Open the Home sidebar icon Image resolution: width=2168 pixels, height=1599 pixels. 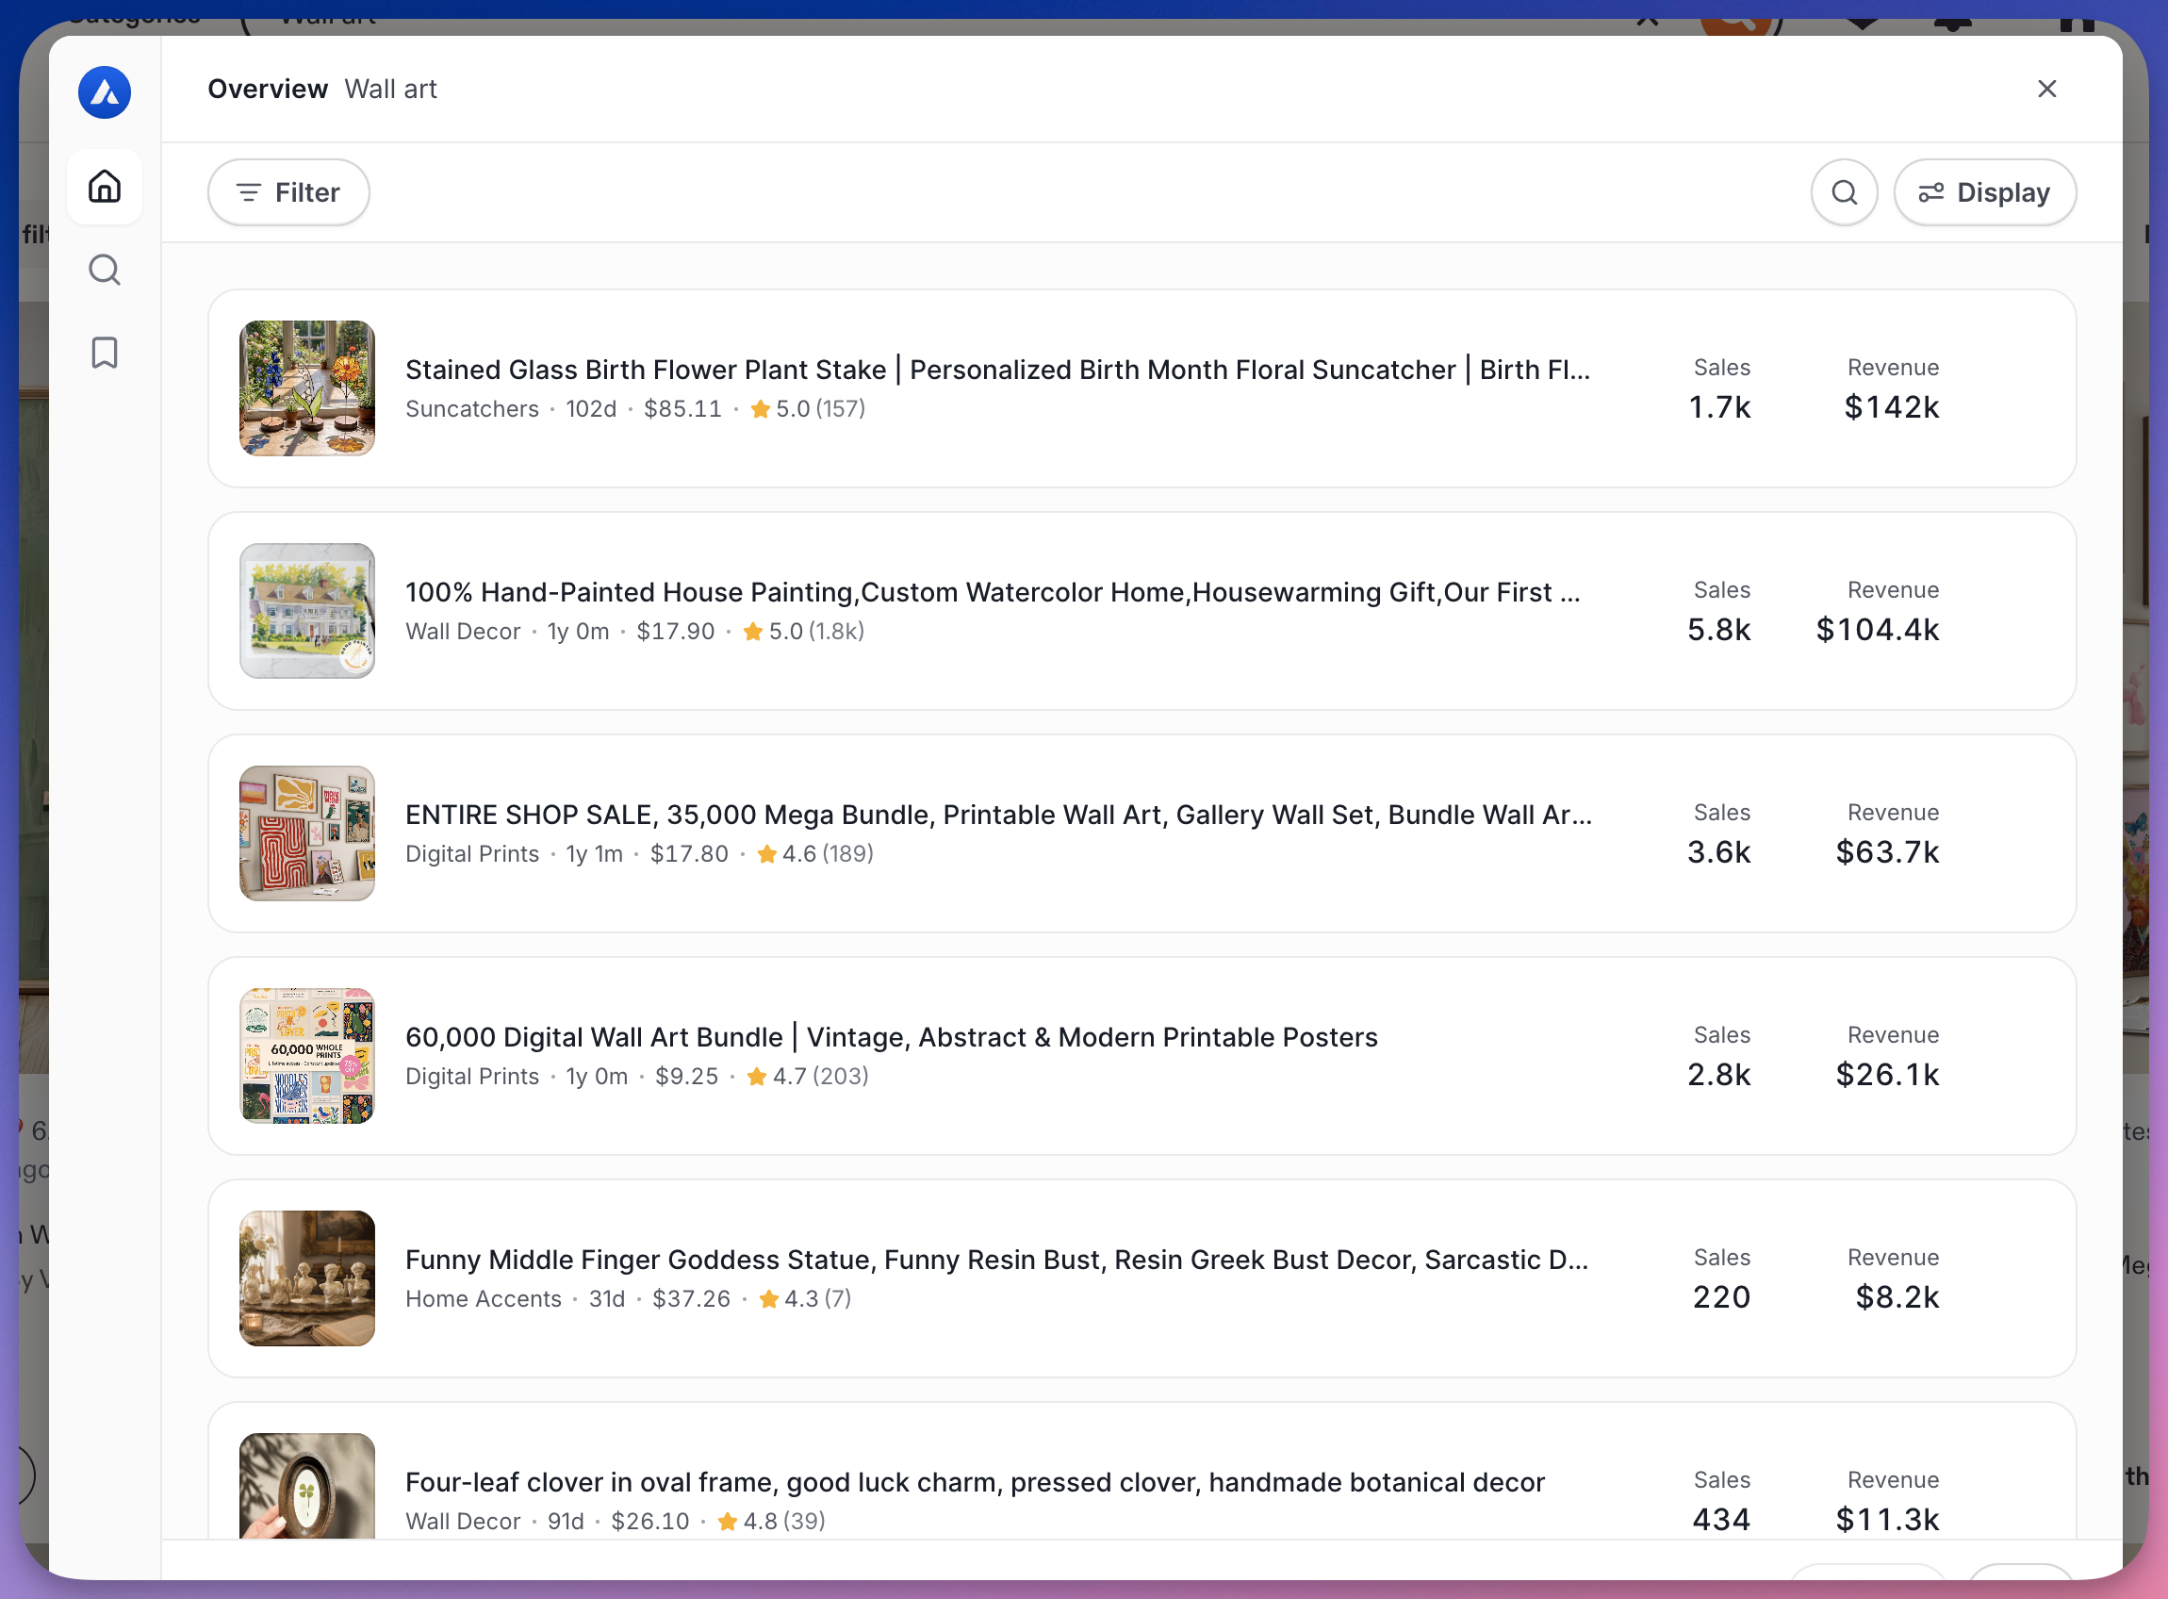click(x=105, y=186)
